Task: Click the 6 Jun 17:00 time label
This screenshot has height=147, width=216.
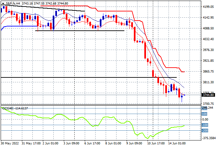Action: [x=92, y=143]
